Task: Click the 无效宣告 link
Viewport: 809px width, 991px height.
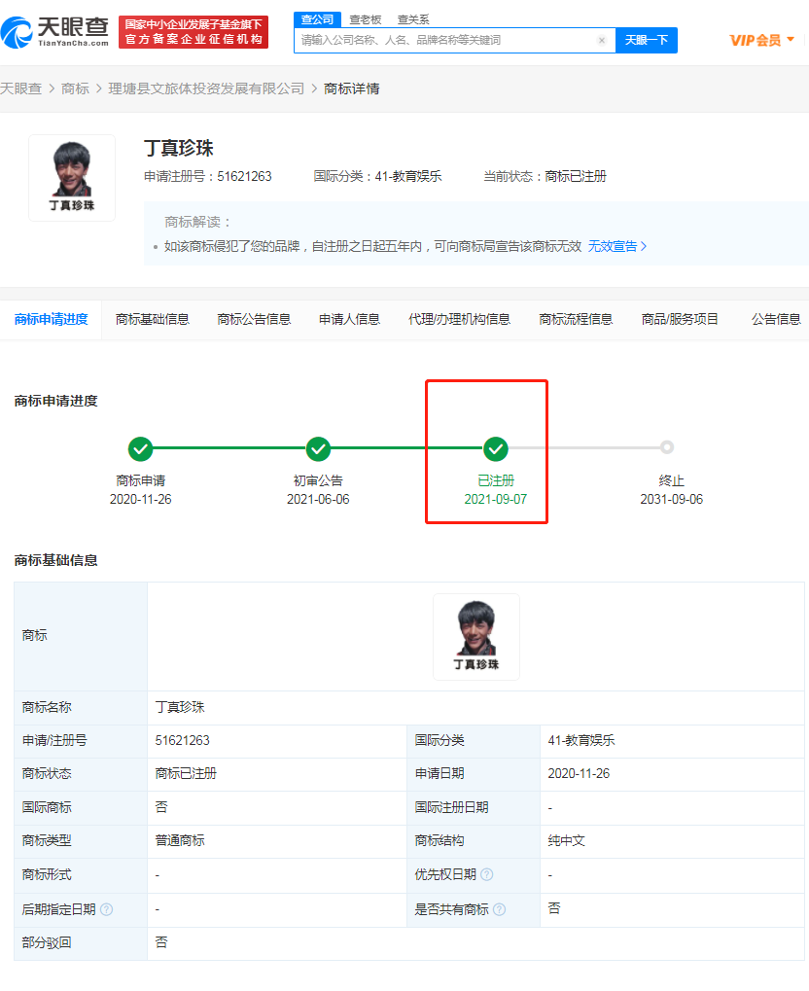Action: (x=616, y=246)
